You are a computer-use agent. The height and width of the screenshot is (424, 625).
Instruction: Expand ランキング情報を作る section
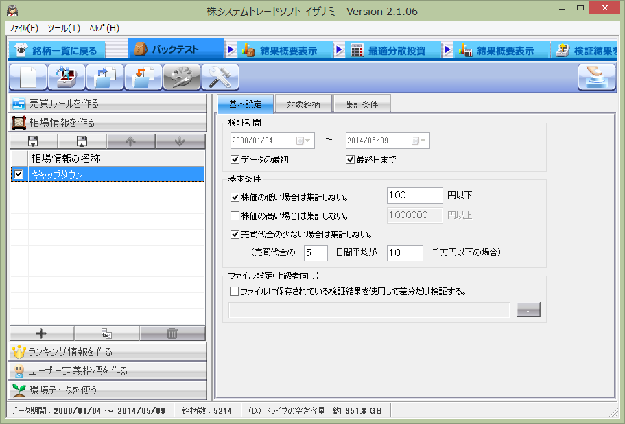point(108,351)
